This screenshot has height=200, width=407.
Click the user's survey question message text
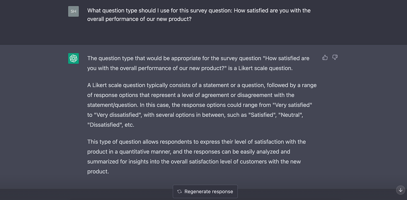tap(199, 15)
